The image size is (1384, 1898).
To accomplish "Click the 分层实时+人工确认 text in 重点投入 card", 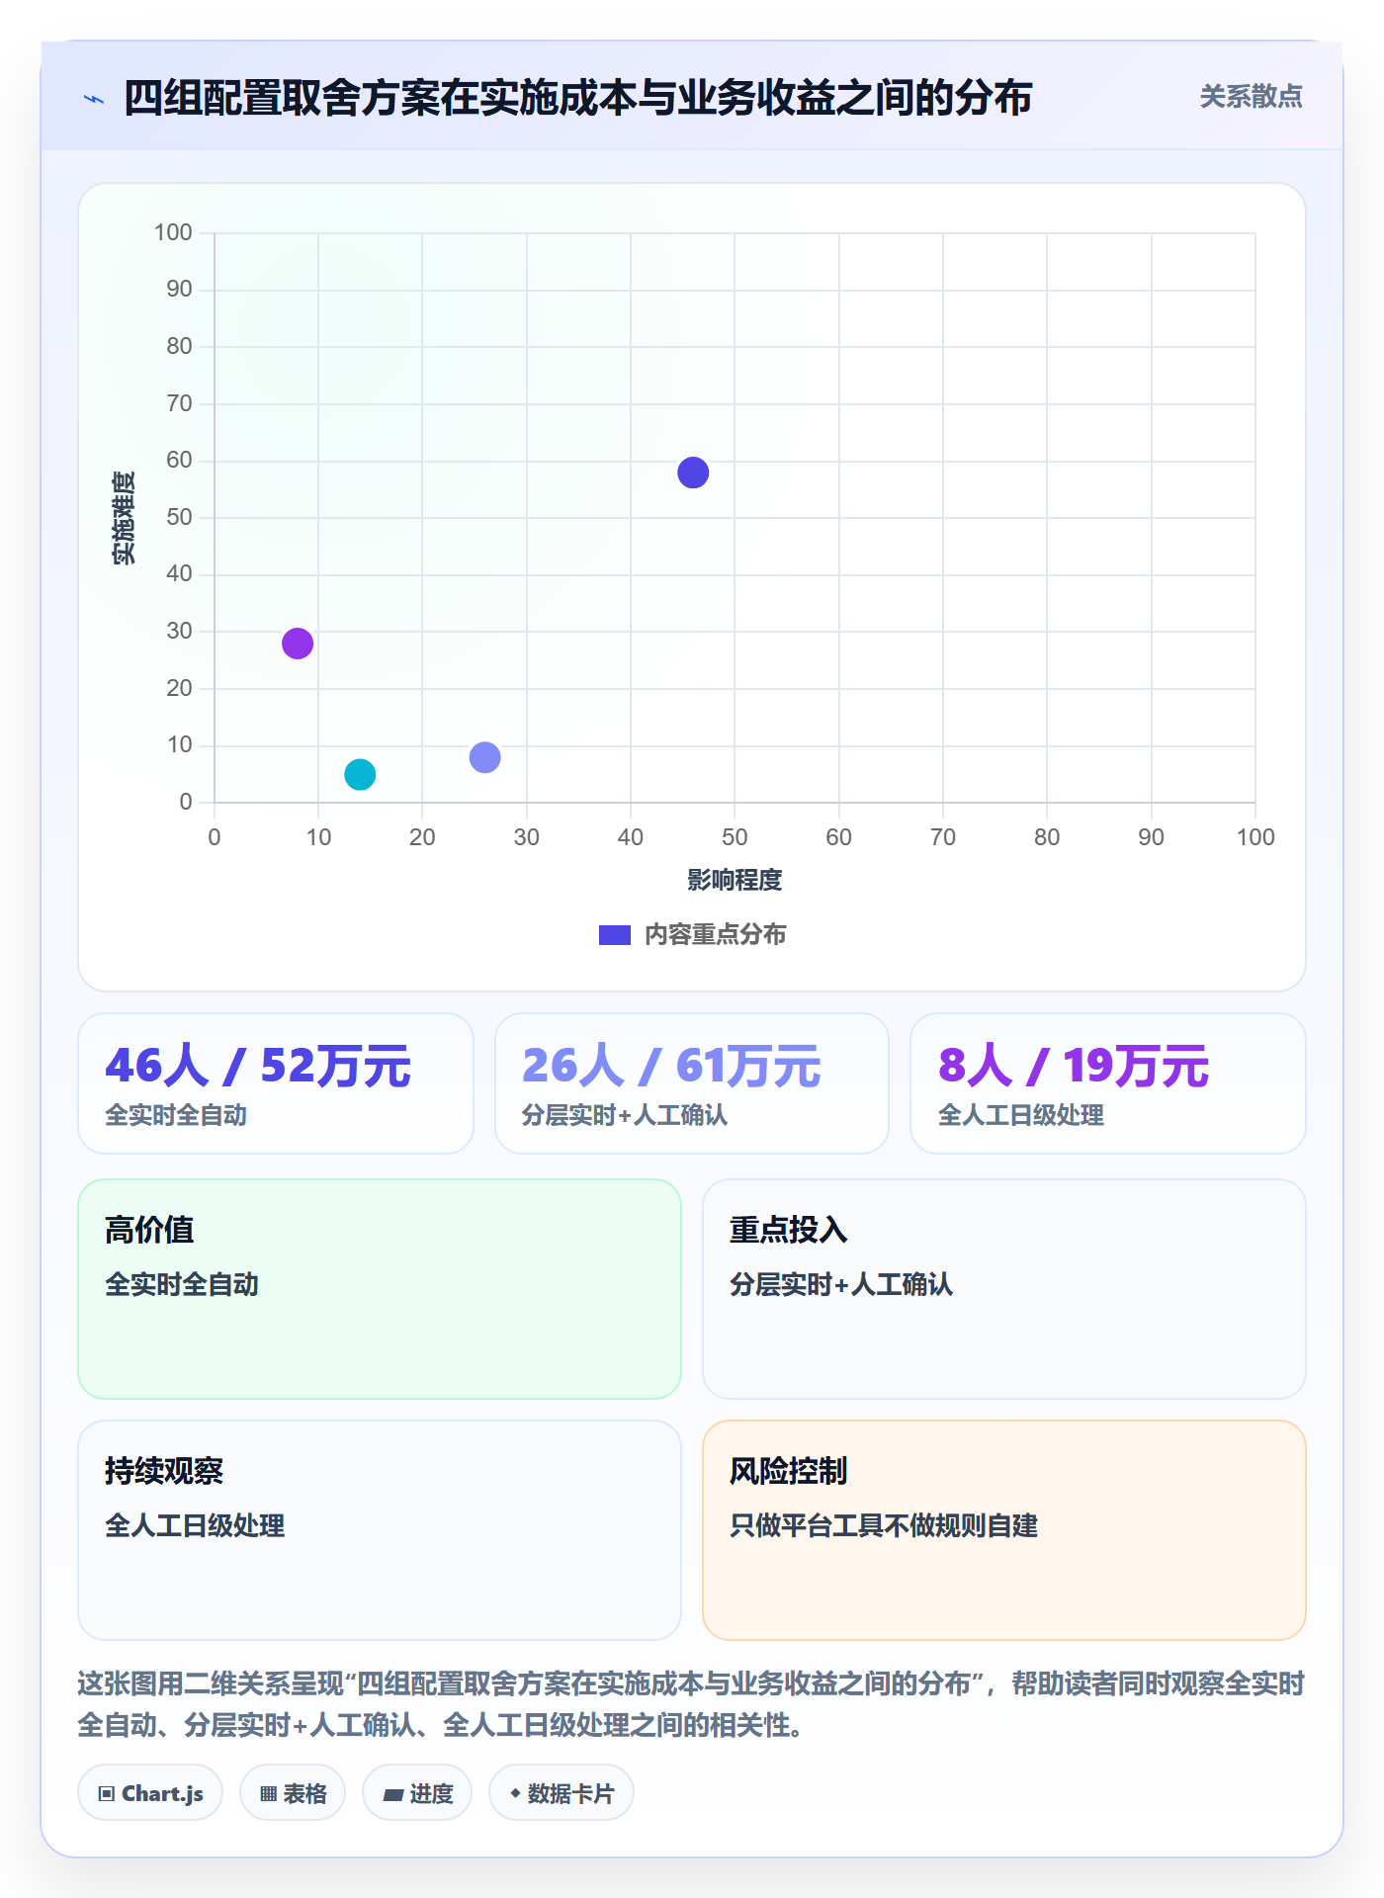I will coord(841,1284).
